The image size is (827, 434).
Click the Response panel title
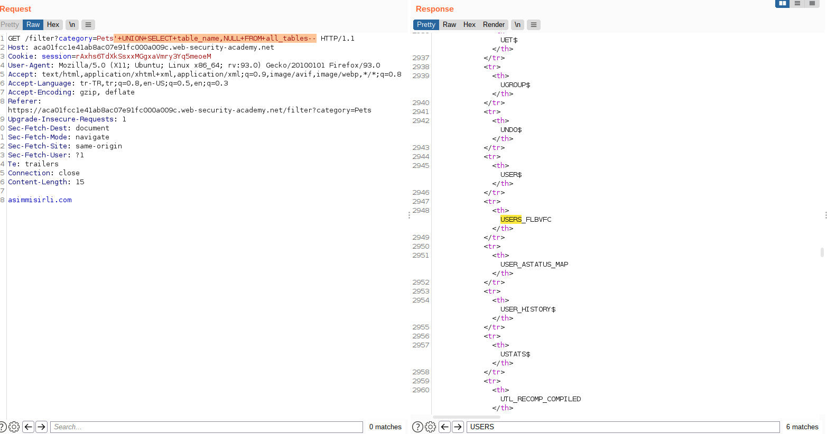[x=434, y=9]
